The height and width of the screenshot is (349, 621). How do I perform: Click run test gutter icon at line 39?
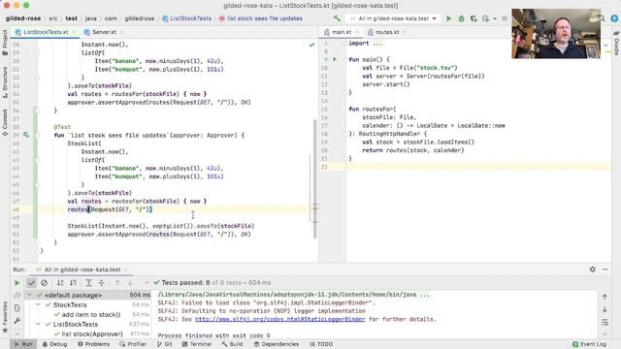point(26,135)
